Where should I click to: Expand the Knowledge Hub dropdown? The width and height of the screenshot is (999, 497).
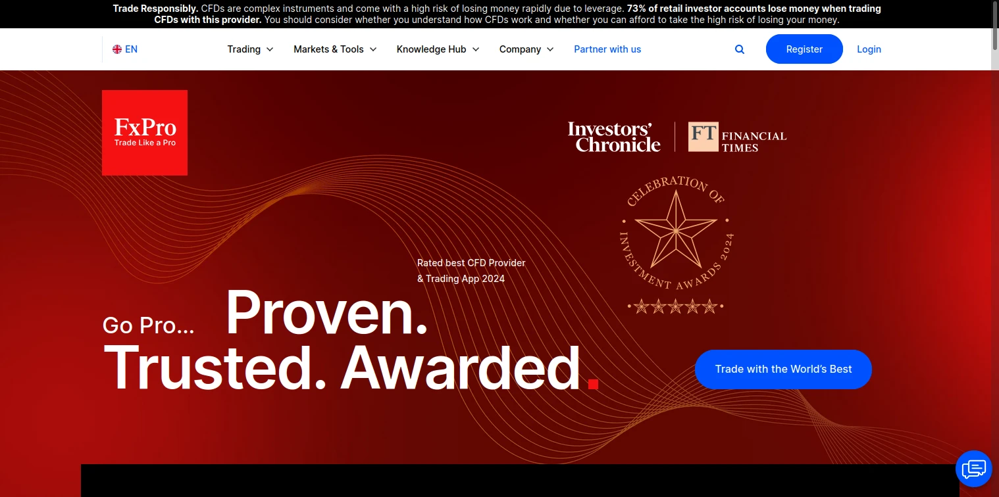(x=438, y=49)
